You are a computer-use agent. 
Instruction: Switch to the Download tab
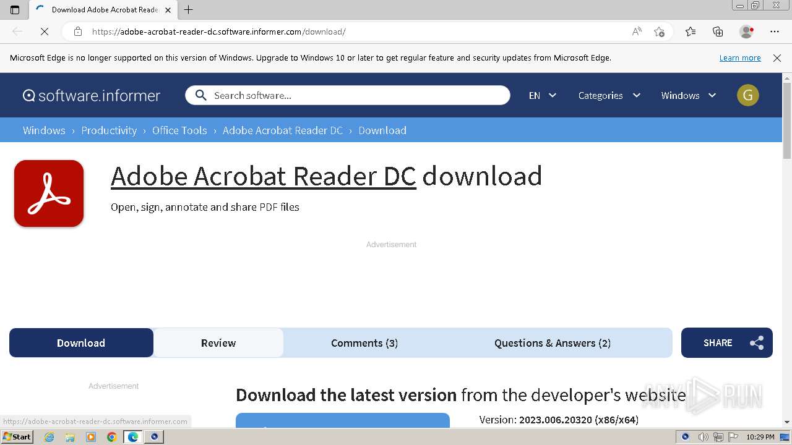81,343
